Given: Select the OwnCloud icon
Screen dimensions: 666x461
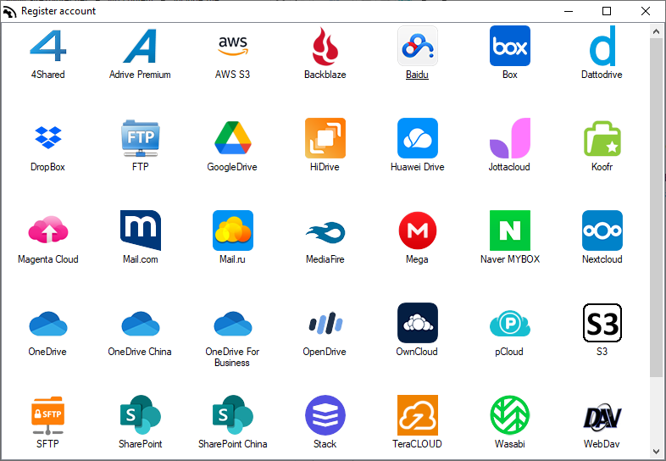Looking at the screenshot, I should 418,323.
